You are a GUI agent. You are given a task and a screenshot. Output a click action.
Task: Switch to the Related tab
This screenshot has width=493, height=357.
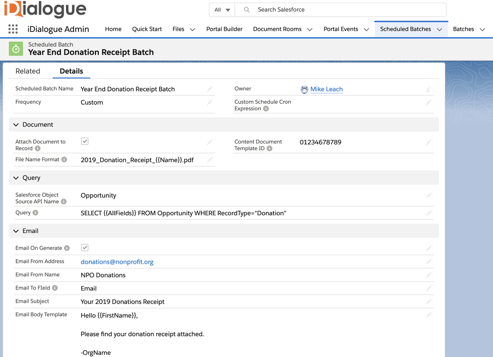coord(28,71)
